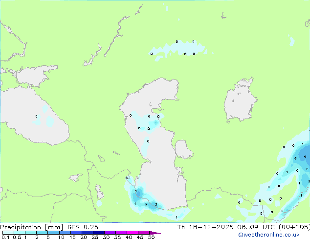Select the 0.1–0.5 mm legend swatch
Image resolution: width=310 pixels, height=239 pixels.
[8, 233]
